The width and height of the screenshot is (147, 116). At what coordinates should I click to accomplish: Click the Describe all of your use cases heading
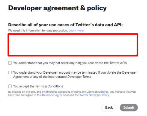[x=65, y=25]
